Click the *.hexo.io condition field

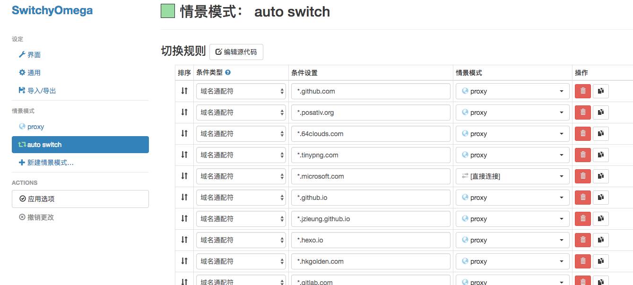(371, 240)
